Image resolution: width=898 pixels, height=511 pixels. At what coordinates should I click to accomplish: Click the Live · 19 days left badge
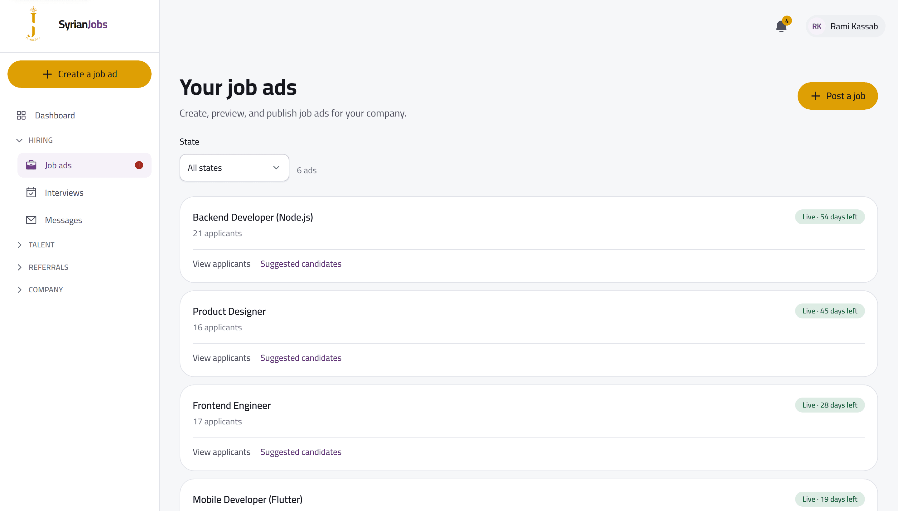(830, 499)
